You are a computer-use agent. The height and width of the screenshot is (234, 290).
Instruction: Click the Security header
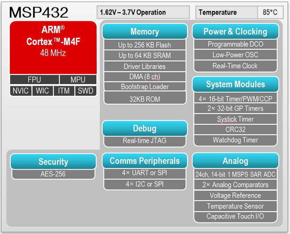click(53, 162)
